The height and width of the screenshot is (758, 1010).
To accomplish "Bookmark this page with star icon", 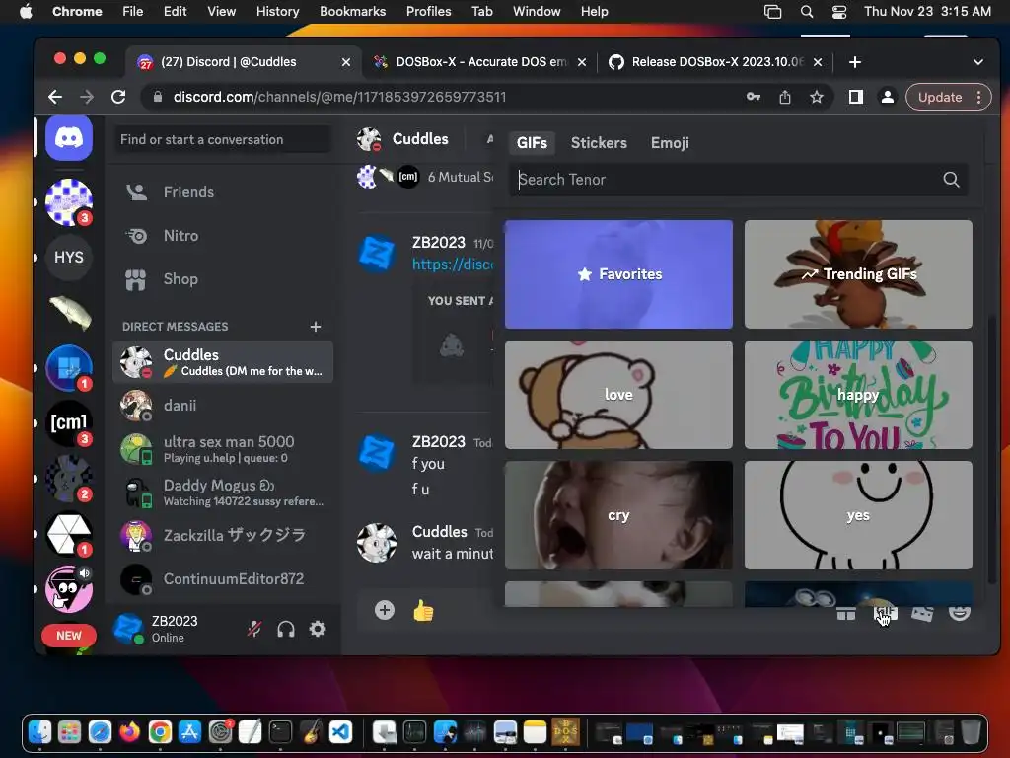I will tap(817, 97).
